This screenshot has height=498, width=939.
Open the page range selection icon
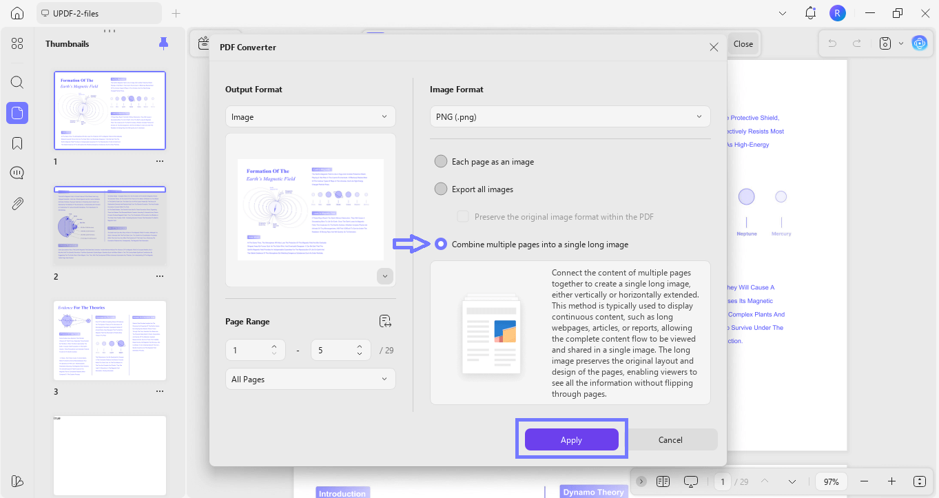click(385, 321)
